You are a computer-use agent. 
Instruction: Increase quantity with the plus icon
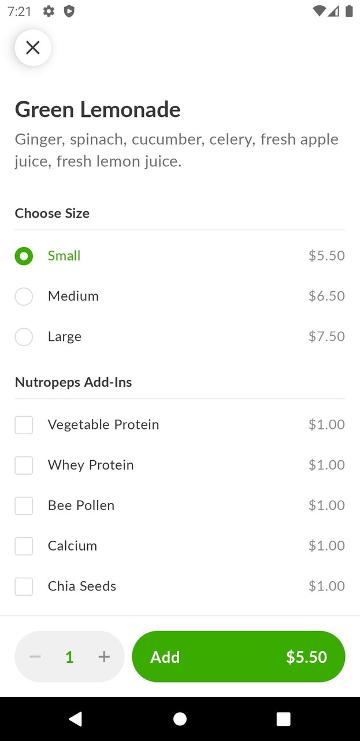coord(104,656)
